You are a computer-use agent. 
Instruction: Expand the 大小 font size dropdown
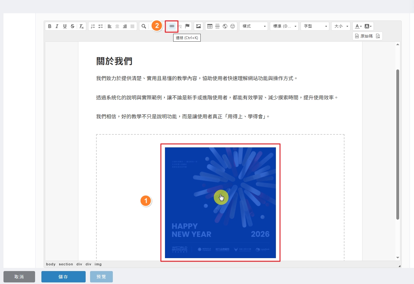point(341,26)
